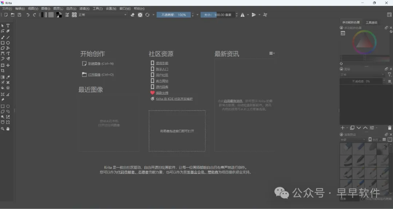Open the 设置(N) menu
This screenshot has height=209, width=393.
(x=111, y=8)
